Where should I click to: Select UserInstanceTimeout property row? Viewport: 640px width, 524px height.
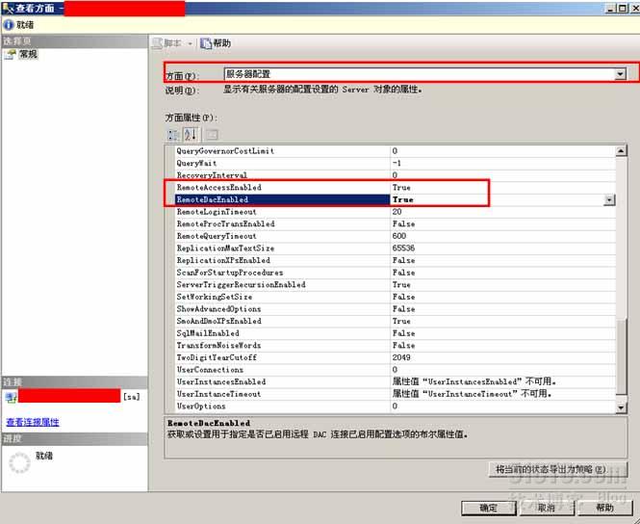[x=395, y=394]
